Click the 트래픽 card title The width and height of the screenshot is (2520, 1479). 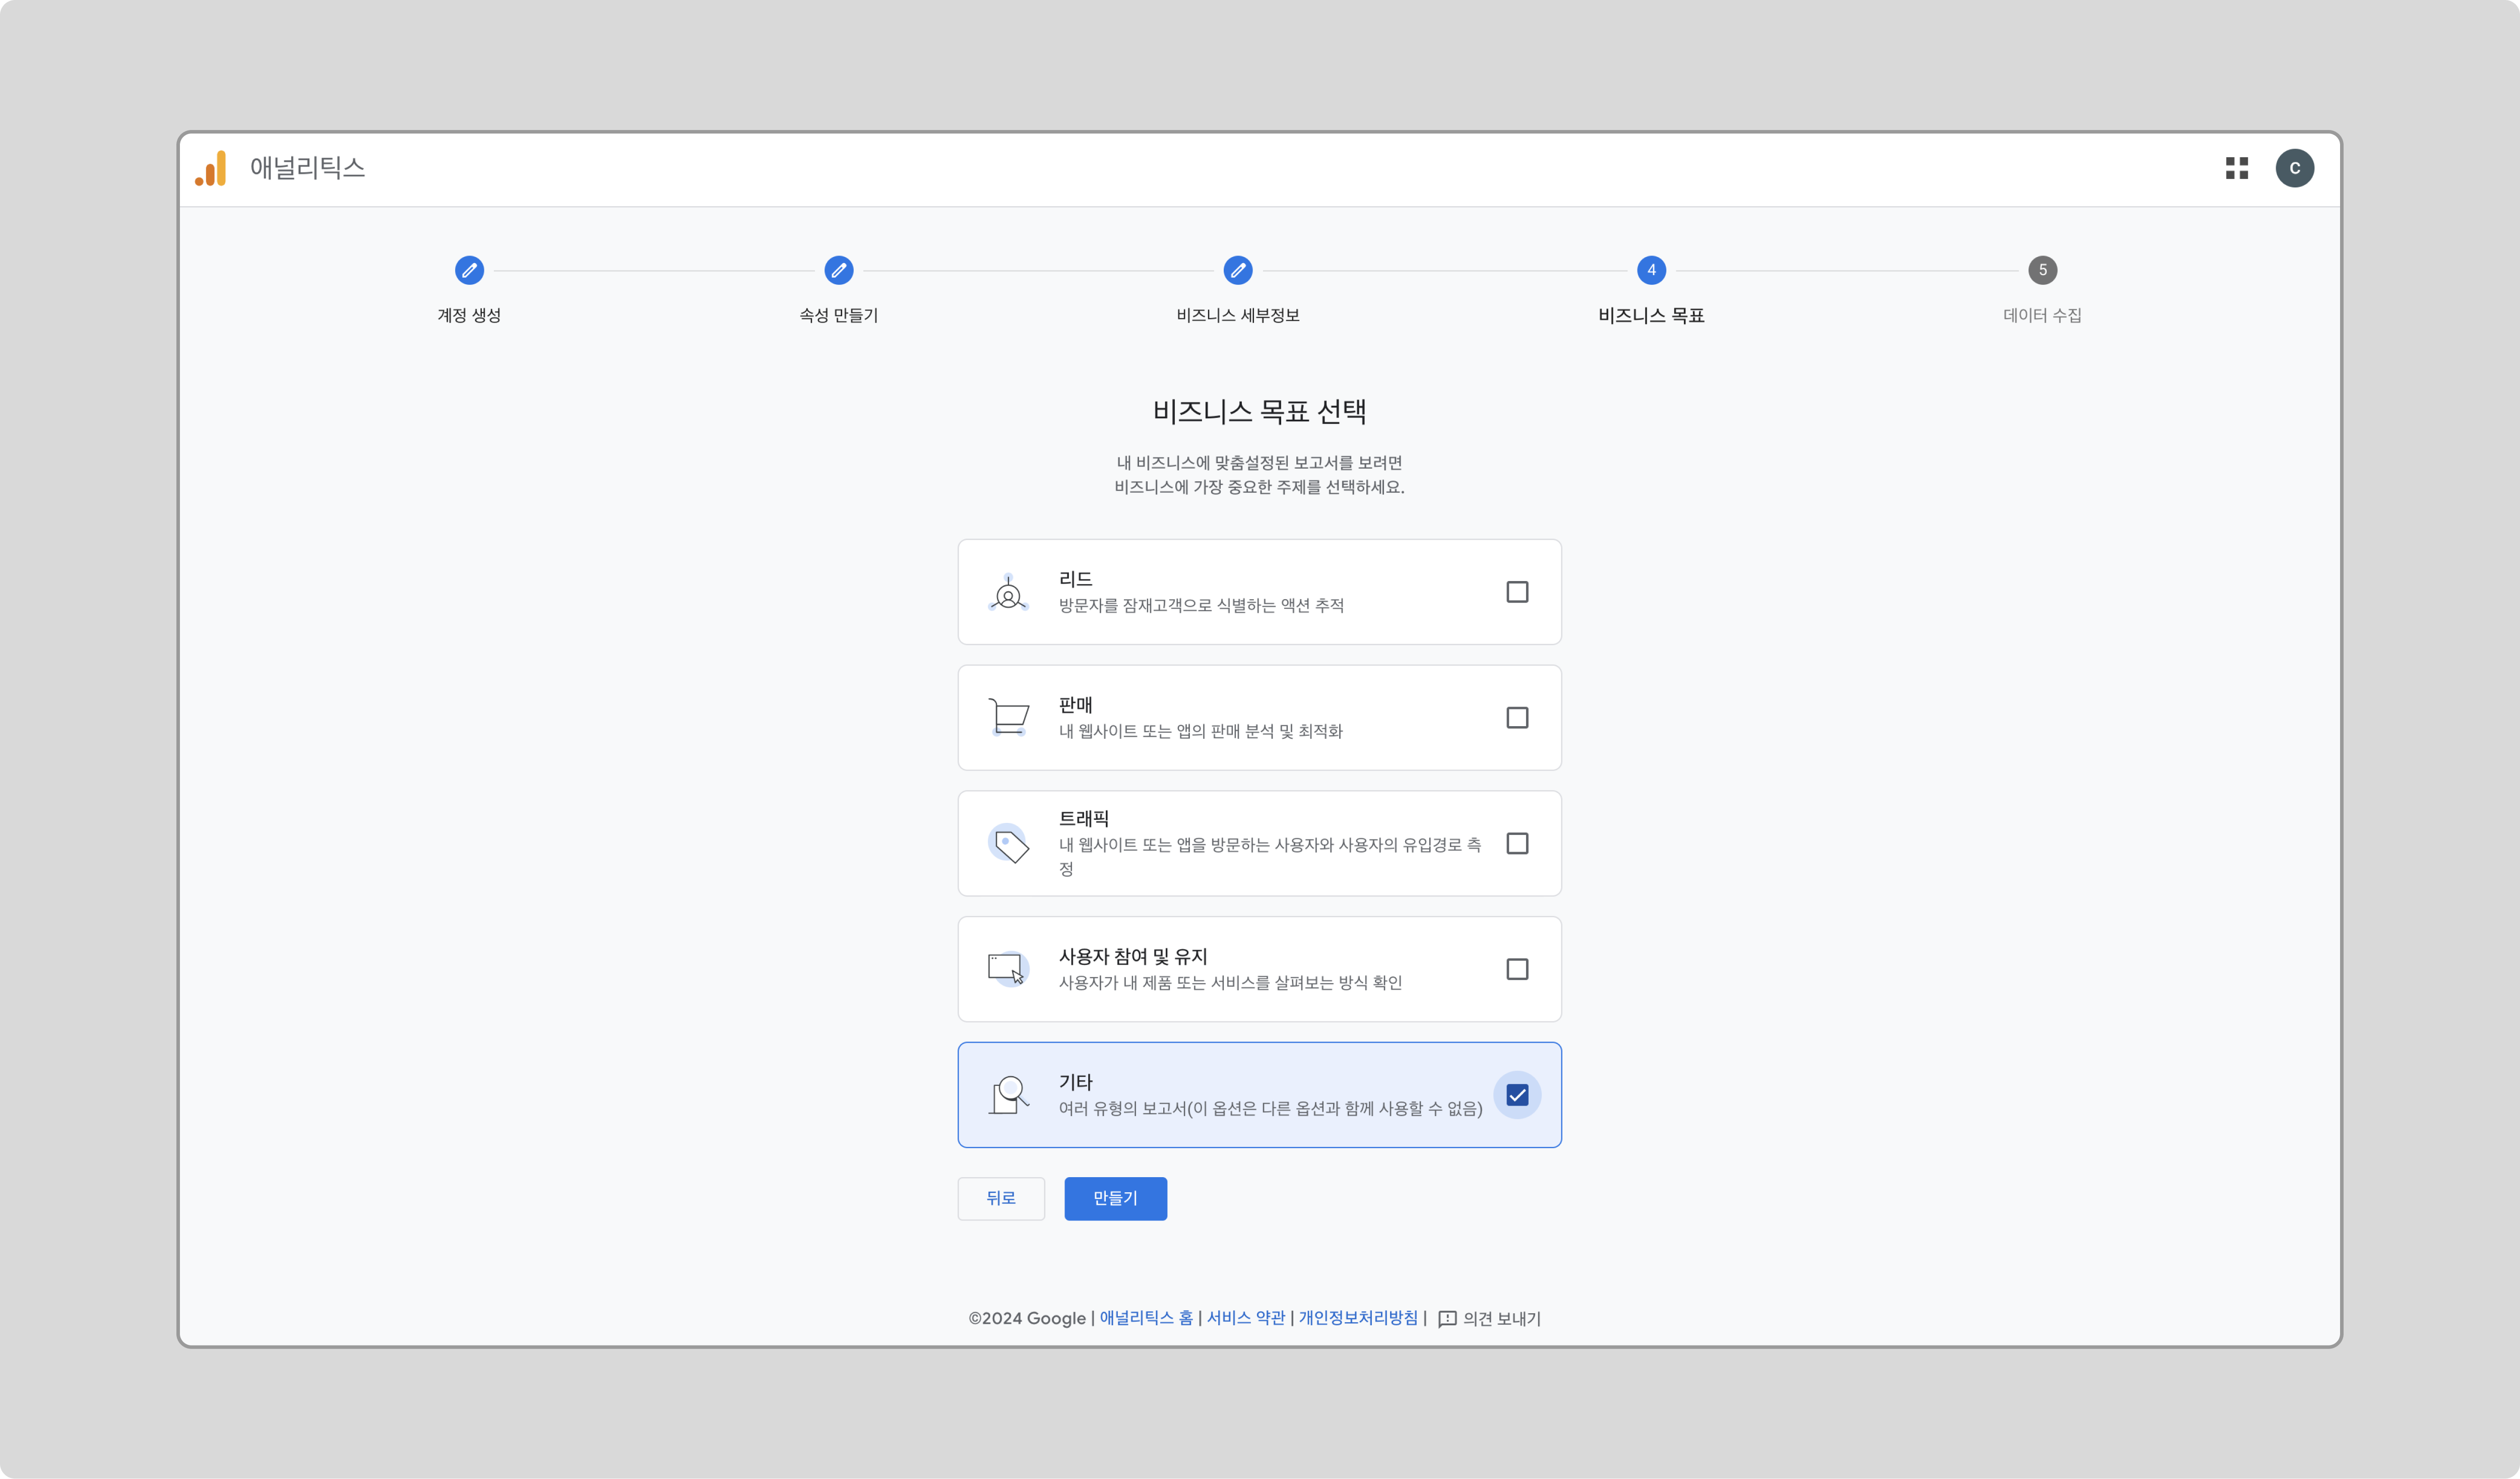click(x=1084, y=818)
